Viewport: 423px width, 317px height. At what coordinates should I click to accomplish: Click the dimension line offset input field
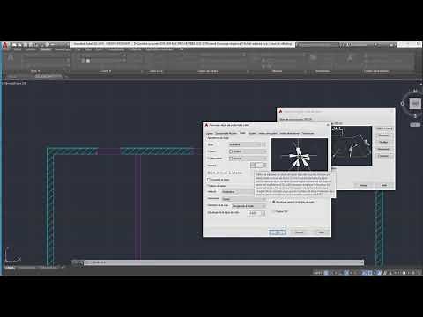pyautogui.click(x=255, y=213)
